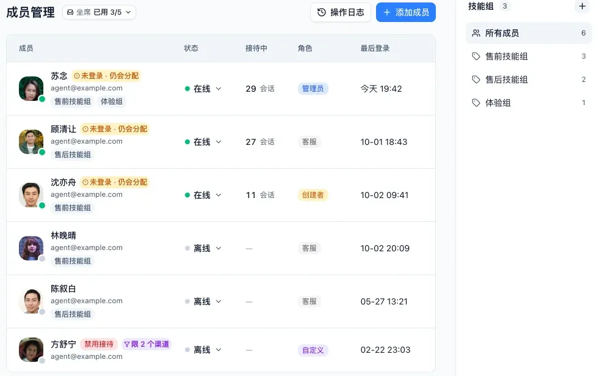Click the 11 会话 count for 沈亦舟
Screen dimensions: 597x376
point(260,195)
